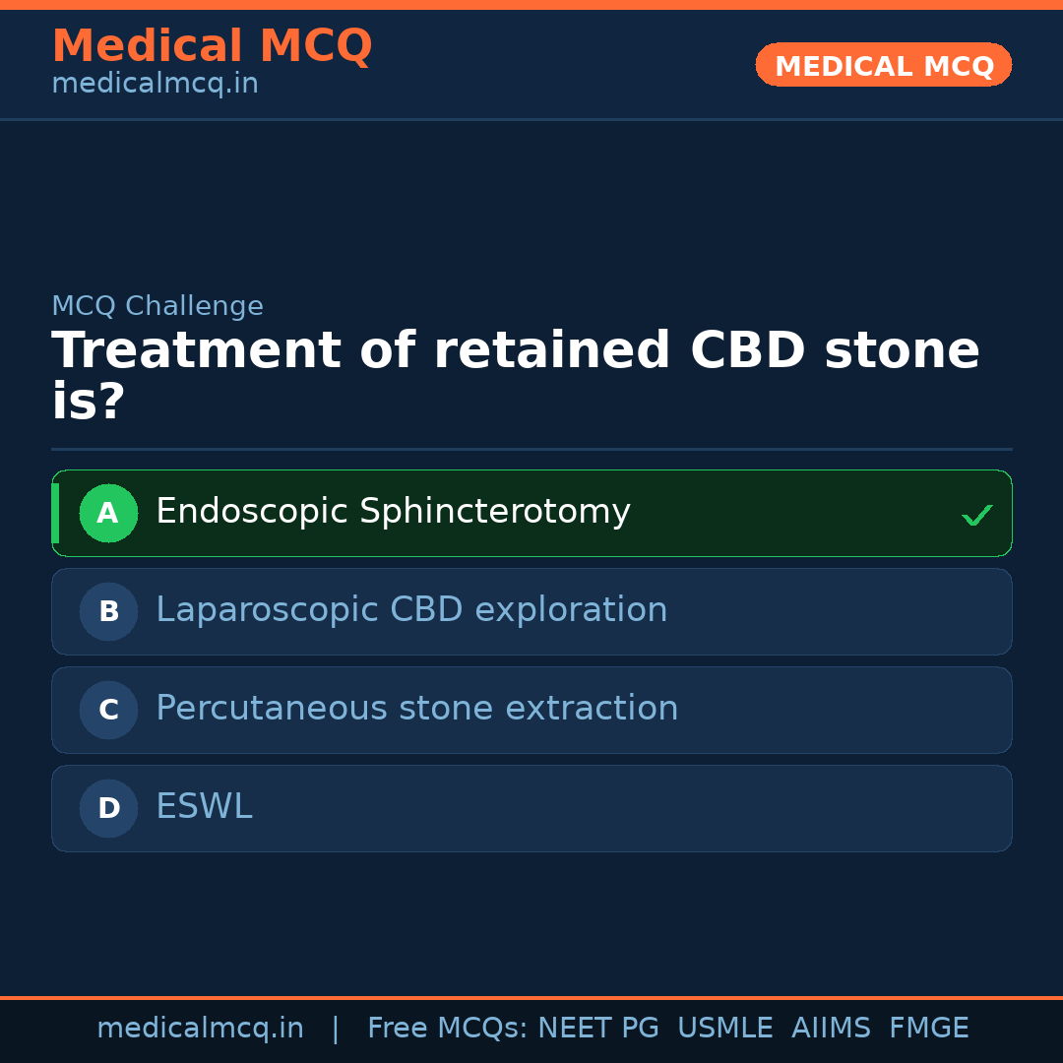Select the ESWL answer text
The width and height of the screenshot is (1063, 1063).
(x=204, y=807)
